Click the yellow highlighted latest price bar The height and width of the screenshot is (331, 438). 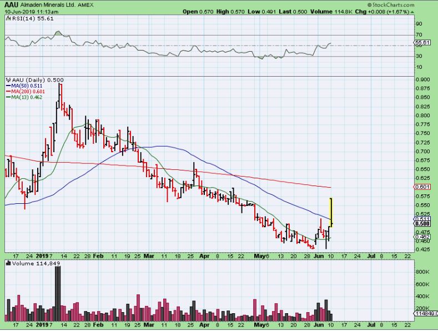(x=331, y=212)
